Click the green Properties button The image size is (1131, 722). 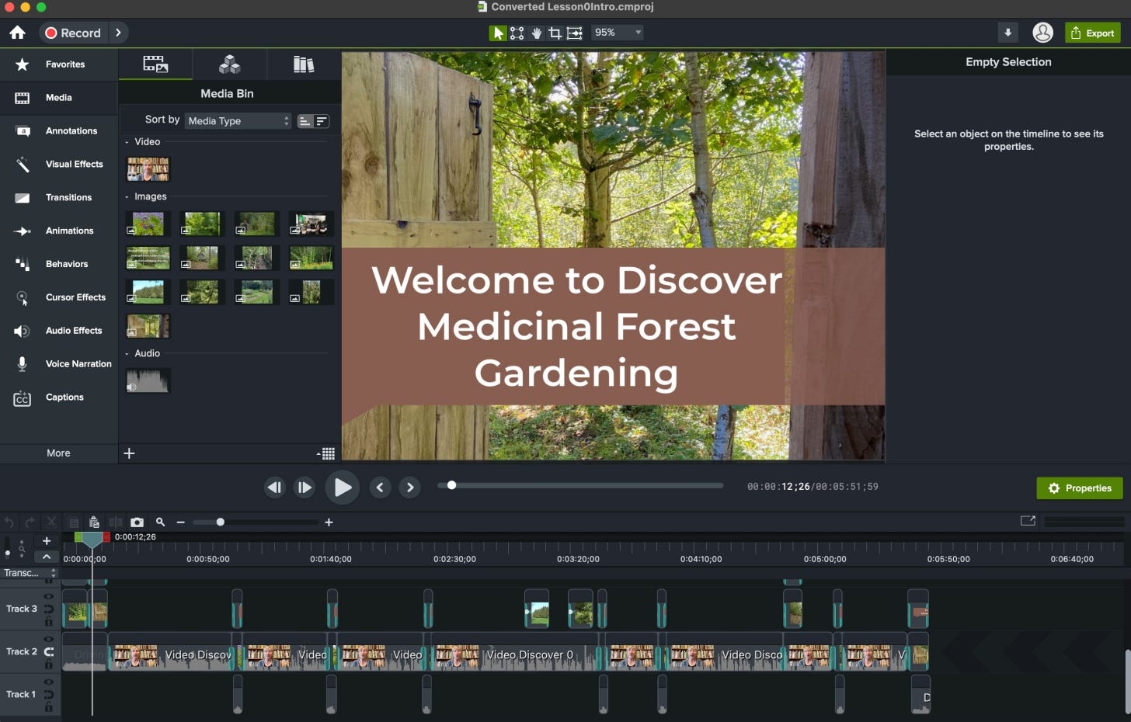pyautogui.click(x=1079, y=488)
